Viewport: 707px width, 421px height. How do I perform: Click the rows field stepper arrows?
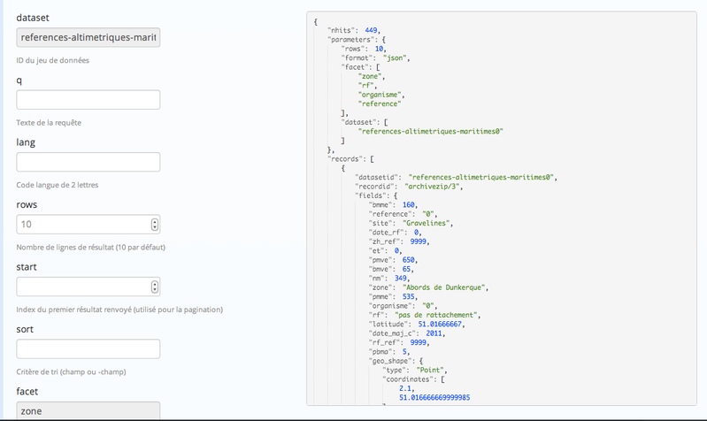[155, 224]
